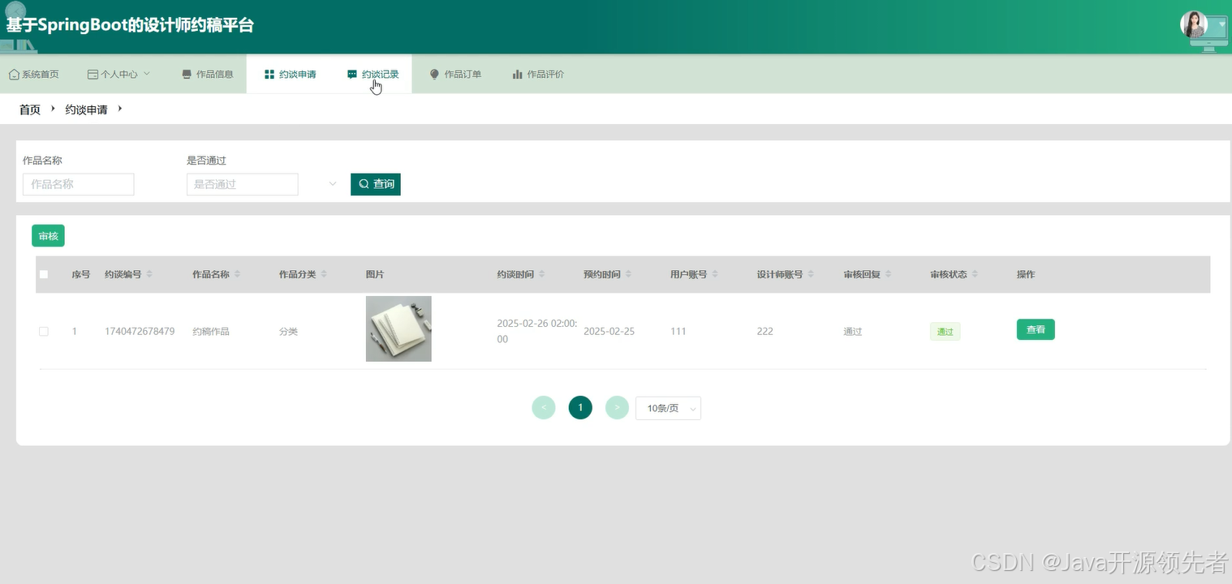The image size is (1232, 584).
Task: Sort by 审核状态 column arrows
Action: (x=975, y=274)
